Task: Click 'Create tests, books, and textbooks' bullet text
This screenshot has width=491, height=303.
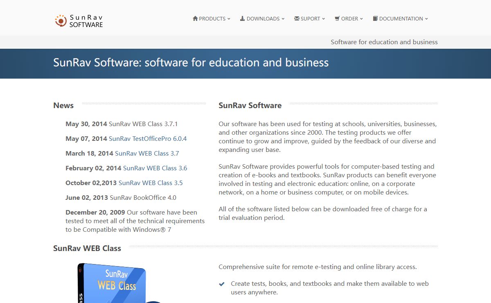Action: pos(330,288)
